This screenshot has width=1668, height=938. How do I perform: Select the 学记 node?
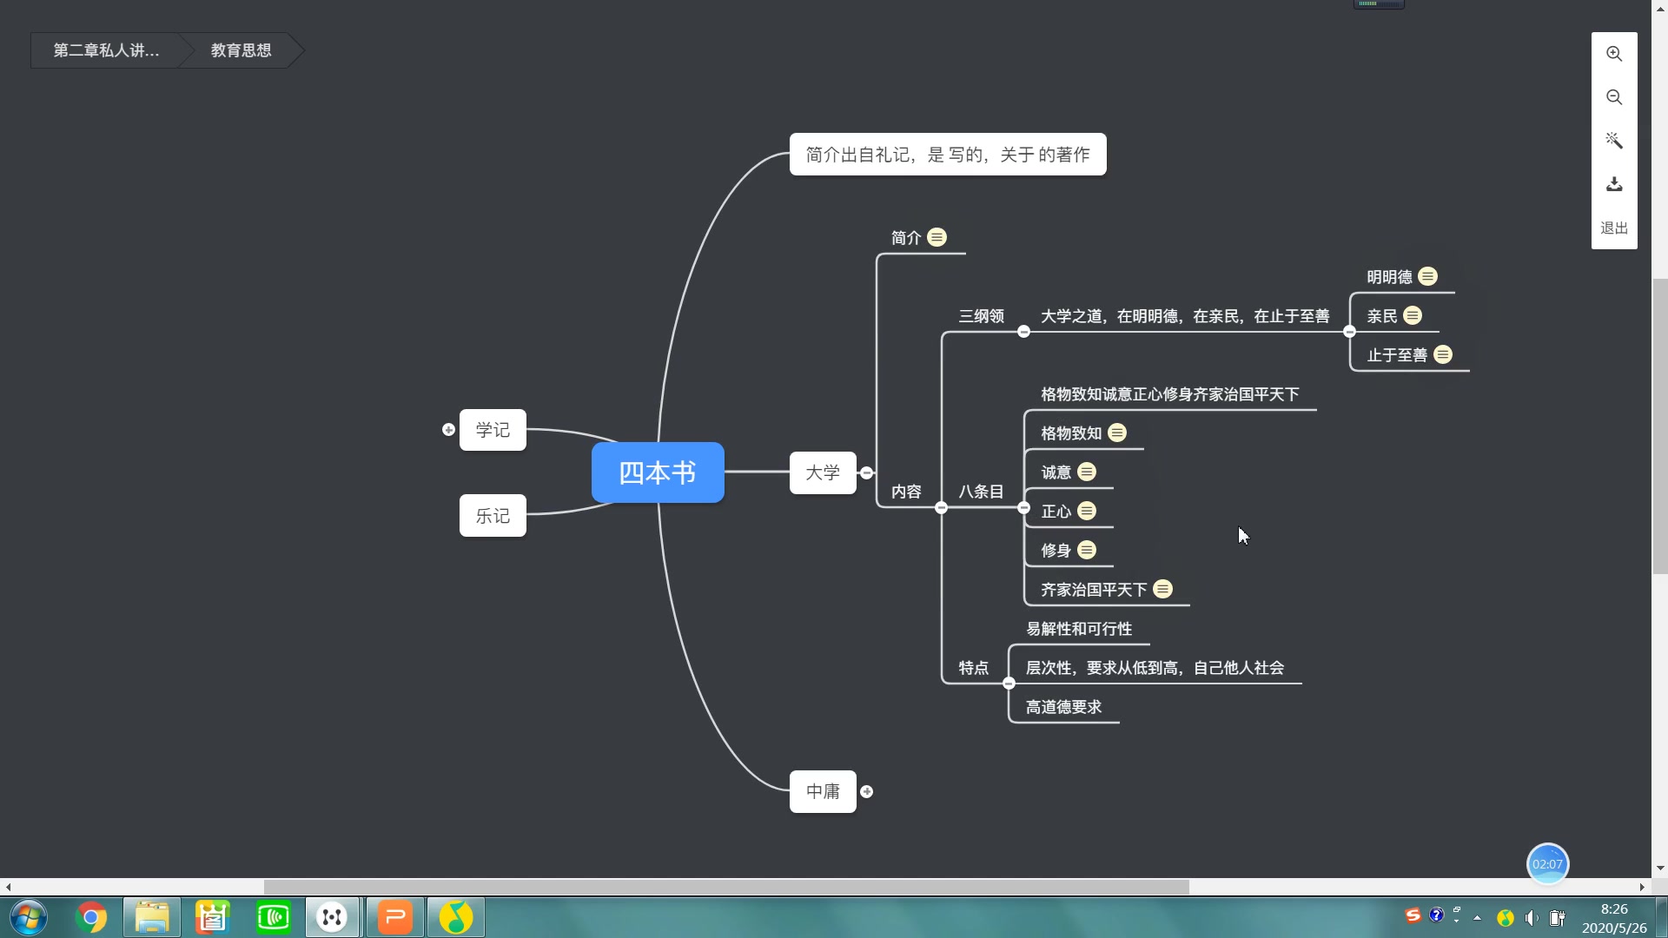(493, 430)
